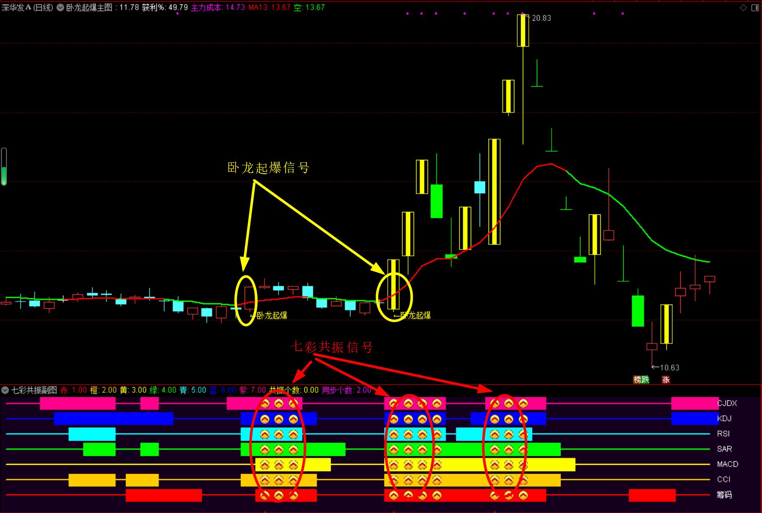Viewport: 762px width, 513px height.
Task: Click the 10.63 low price label
Action: 670,368
